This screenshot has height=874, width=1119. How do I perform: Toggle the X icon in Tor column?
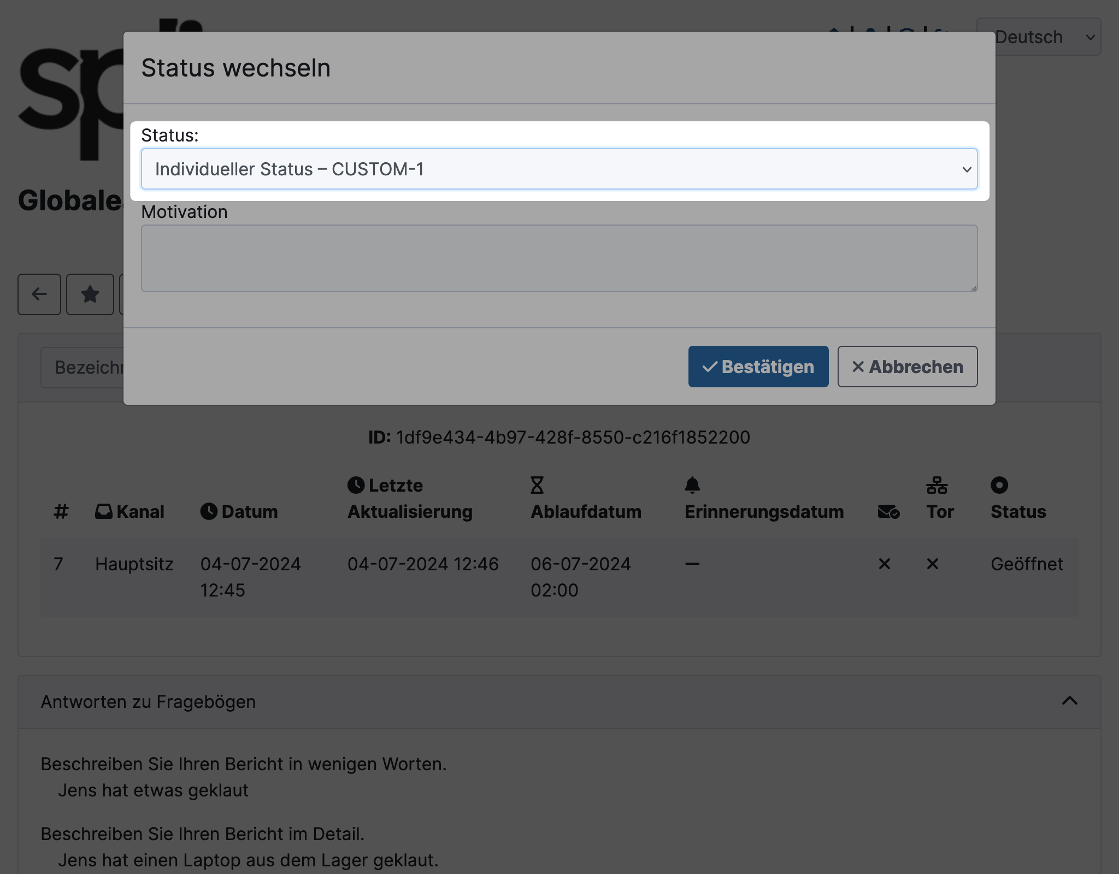[933, 563]
